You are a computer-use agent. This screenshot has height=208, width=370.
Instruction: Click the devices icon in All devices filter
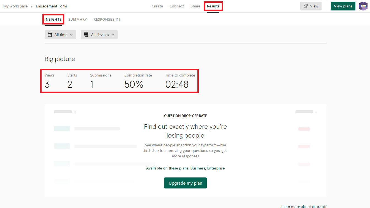(86, 35)
